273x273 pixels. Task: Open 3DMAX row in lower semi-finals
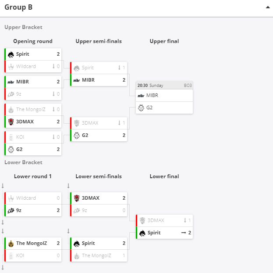[99, 198]
